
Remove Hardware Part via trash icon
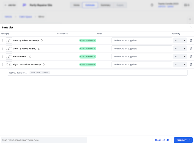click(191, 56)
